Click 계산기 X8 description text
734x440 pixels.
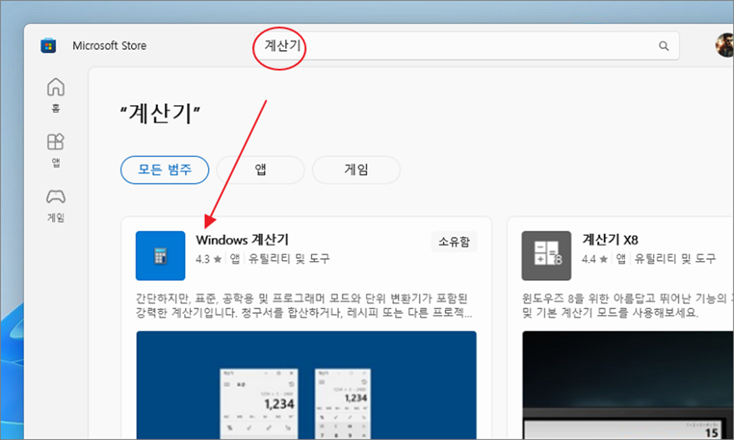point(628,305)
